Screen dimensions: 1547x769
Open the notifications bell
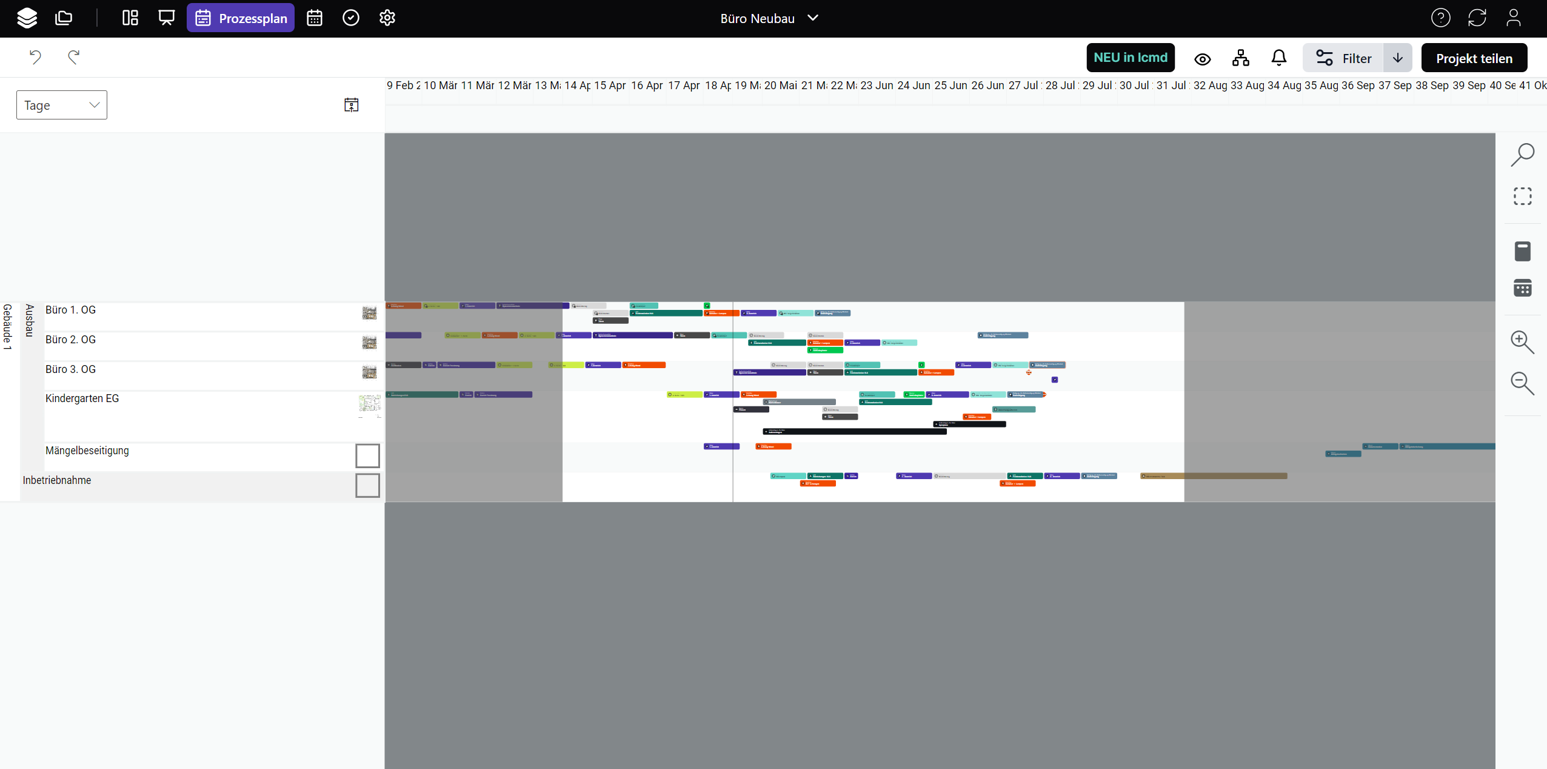coord(1278,58)
